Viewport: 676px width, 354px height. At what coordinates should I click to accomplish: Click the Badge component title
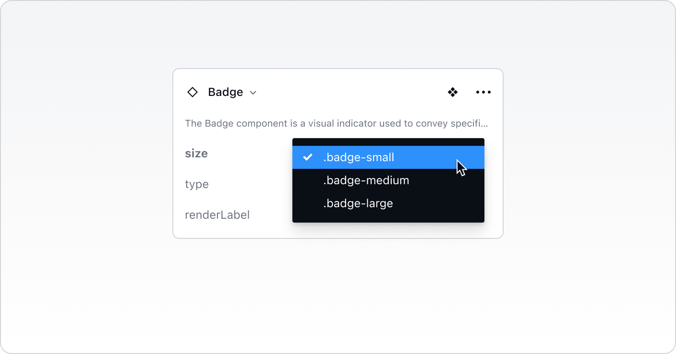click(x=225, y=92)
